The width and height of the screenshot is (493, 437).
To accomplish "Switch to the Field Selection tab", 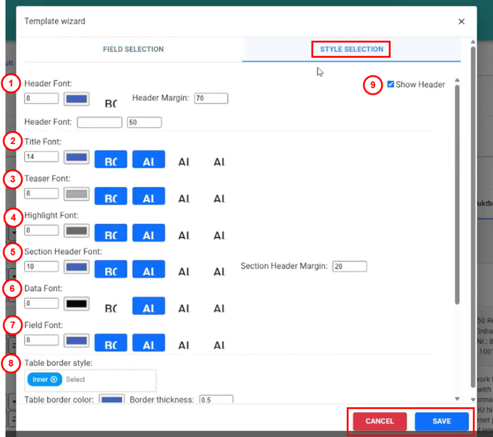I will click(133, 49).
